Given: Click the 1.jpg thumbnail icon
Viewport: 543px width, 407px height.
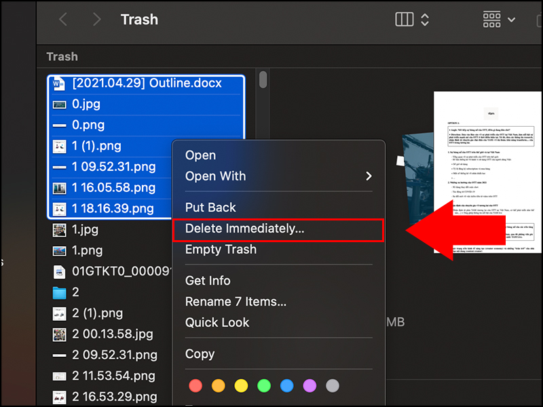Looking at the screenshot, I should coord(59,230).
